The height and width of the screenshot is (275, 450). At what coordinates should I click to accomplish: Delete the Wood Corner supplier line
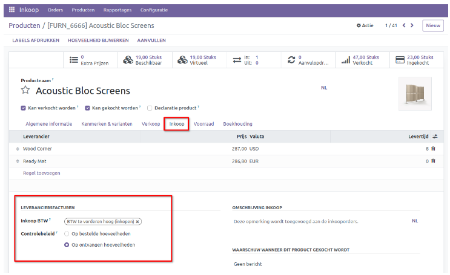coord(433,149)
